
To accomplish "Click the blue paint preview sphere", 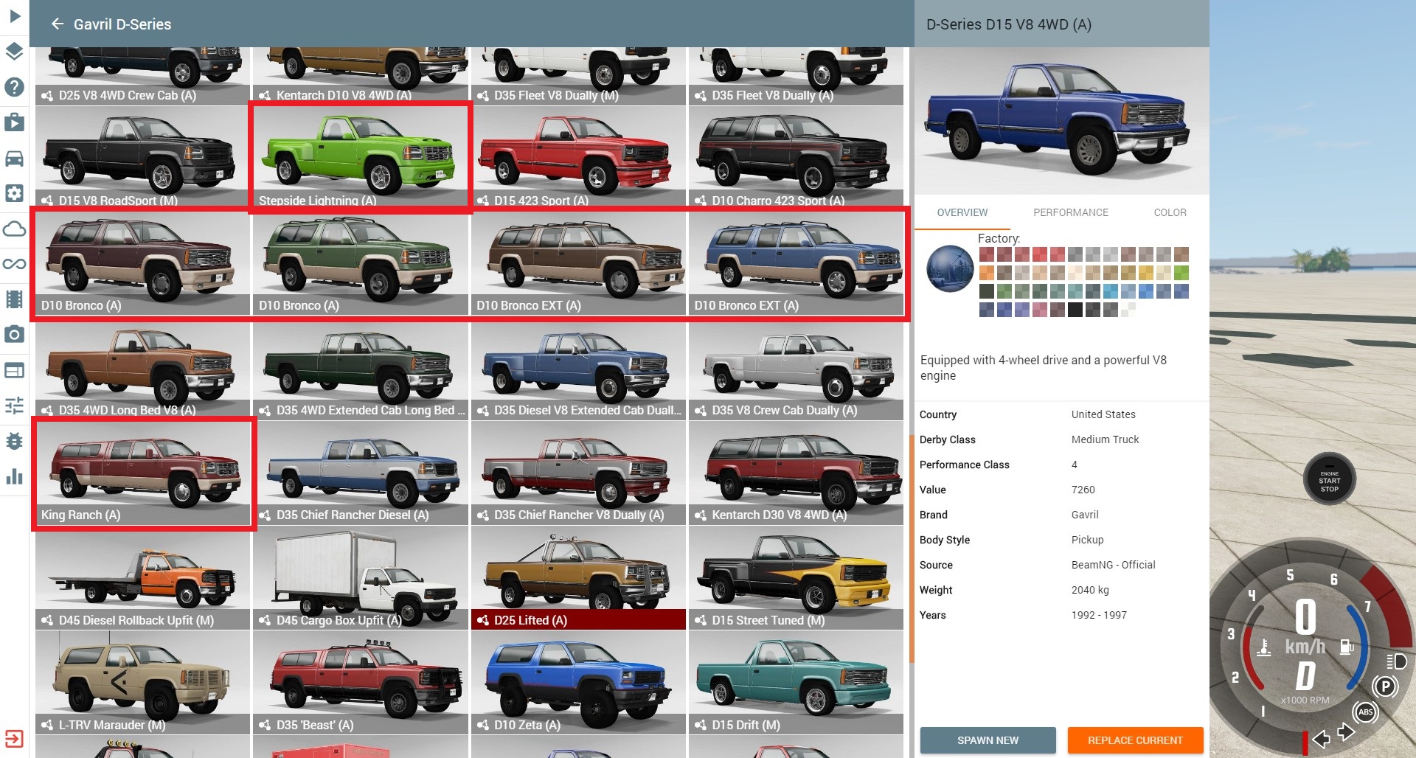I will [950, 268].
